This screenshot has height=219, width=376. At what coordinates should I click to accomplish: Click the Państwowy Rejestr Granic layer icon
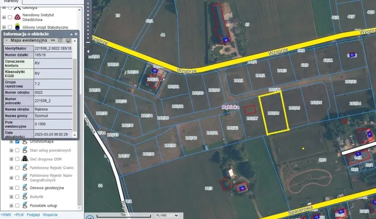point(25,167)
